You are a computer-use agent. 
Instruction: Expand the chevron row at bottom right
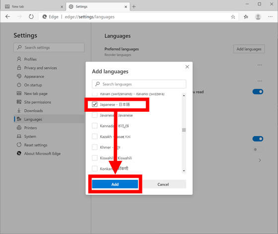click(260, 160)
